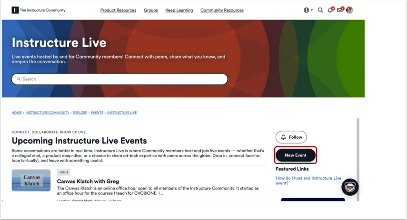Go to HOME breadcrumb
This screenshot has height=220, width=407.
tap(17, 113)
